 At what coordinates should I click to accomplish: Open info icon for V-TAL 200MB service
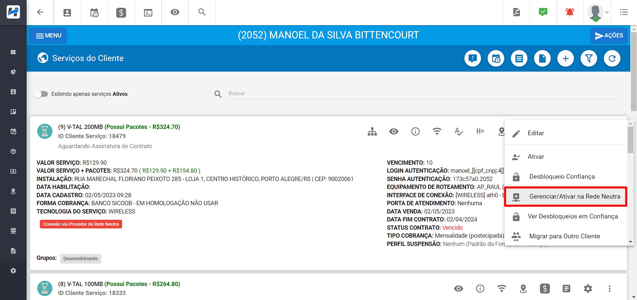(x=416, y=132)
